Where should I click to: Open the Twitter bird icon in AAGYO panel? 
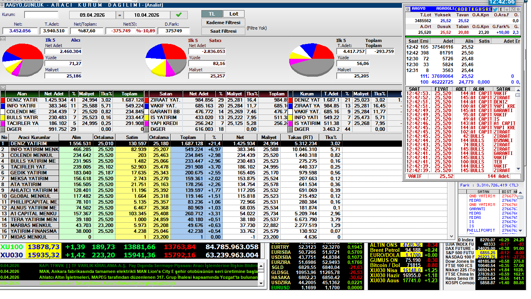[495, 9]
